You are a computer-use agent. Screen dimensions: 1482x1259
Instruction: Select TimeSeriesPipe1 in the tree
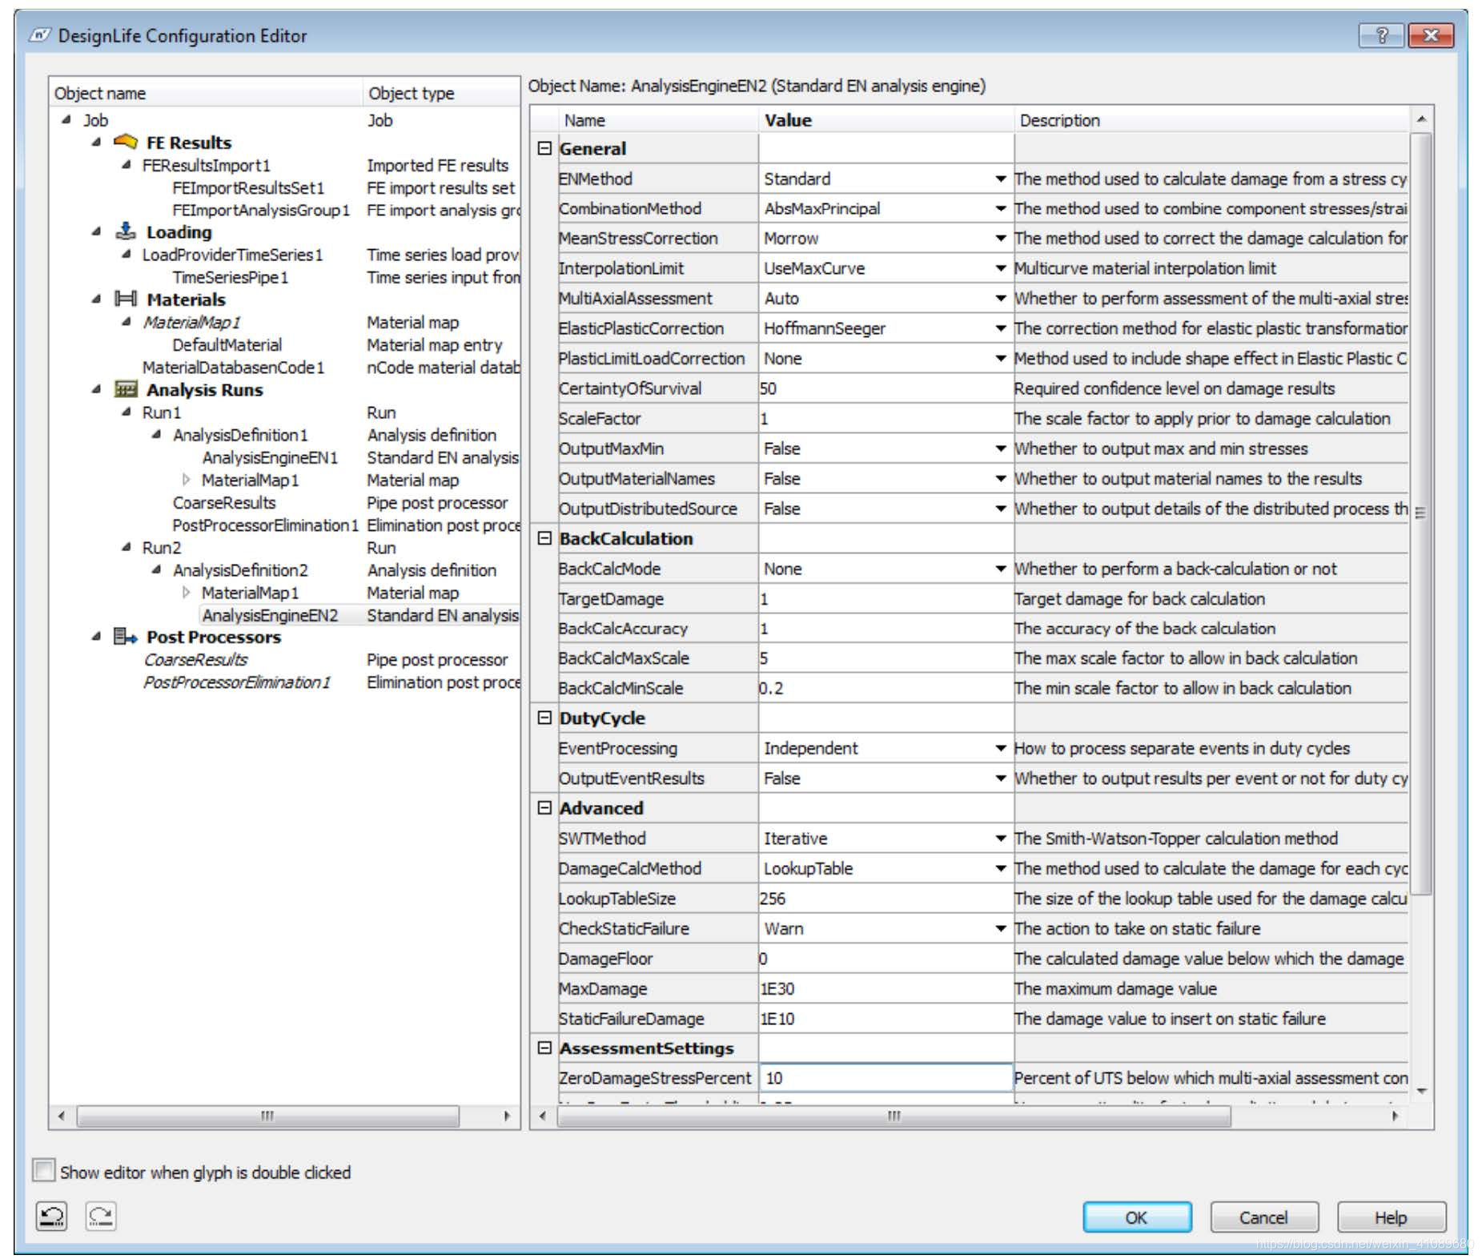point(231,277)
